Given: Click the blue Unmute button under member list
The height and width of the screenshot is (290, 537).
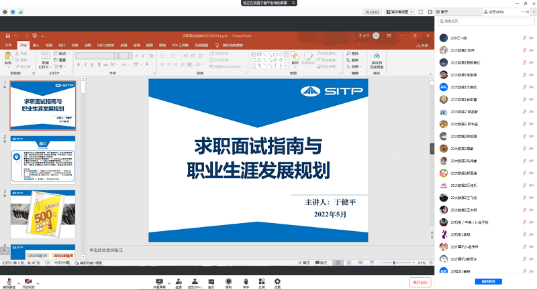Looking at the screenshot, I should coord(485,281).
